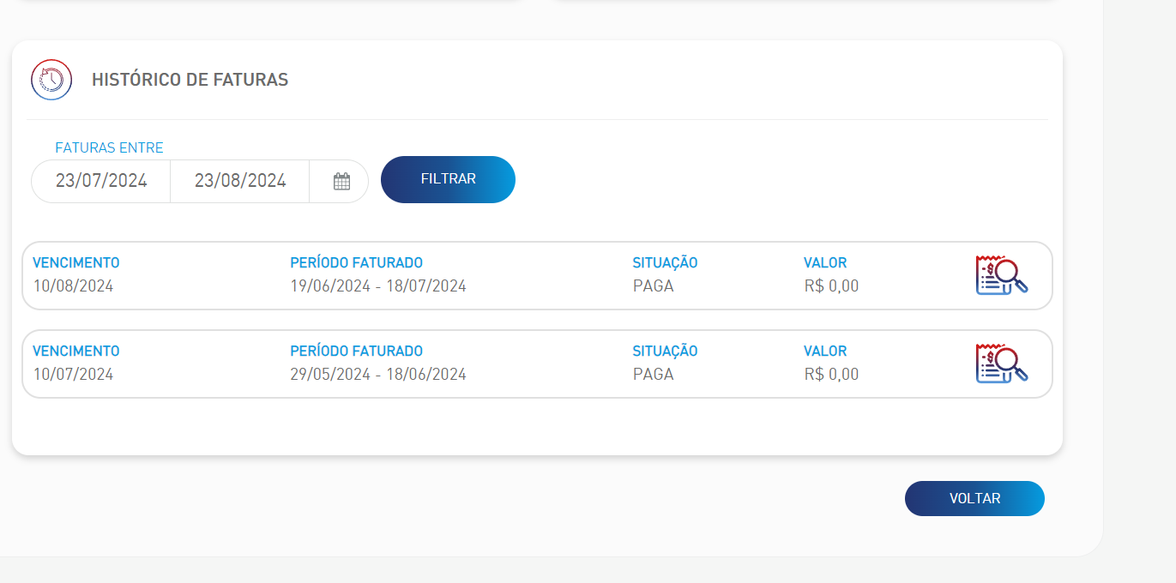1176x583 pixels.
Task: View invoice details for 10/07/2024 due date
Action: 1002,364
